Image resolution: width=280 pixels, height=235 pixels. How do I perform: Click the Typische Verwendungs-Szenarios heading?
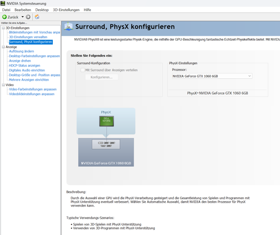tap(91, 218)
